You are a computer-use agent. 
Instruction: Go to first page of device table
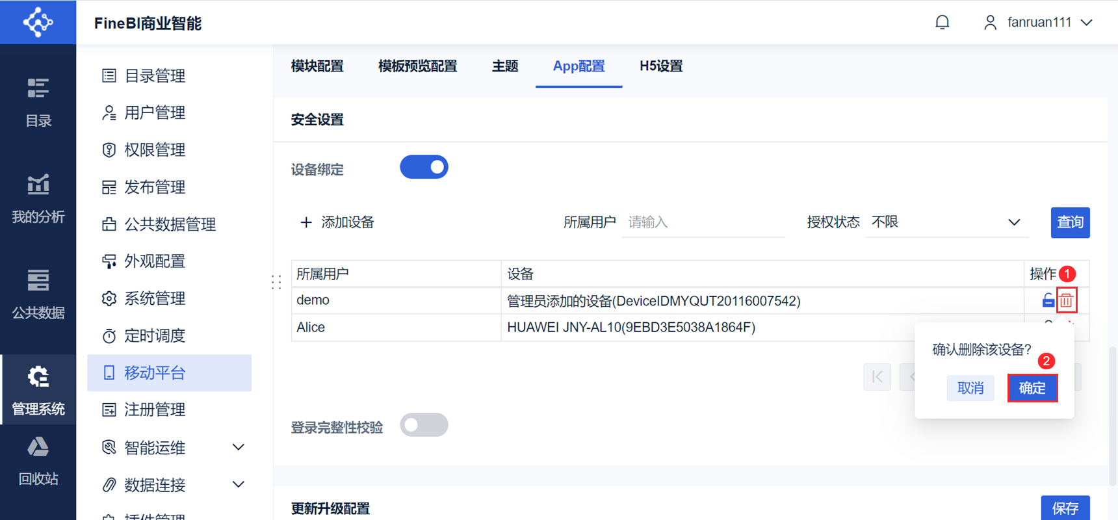(x=877, y=377)
